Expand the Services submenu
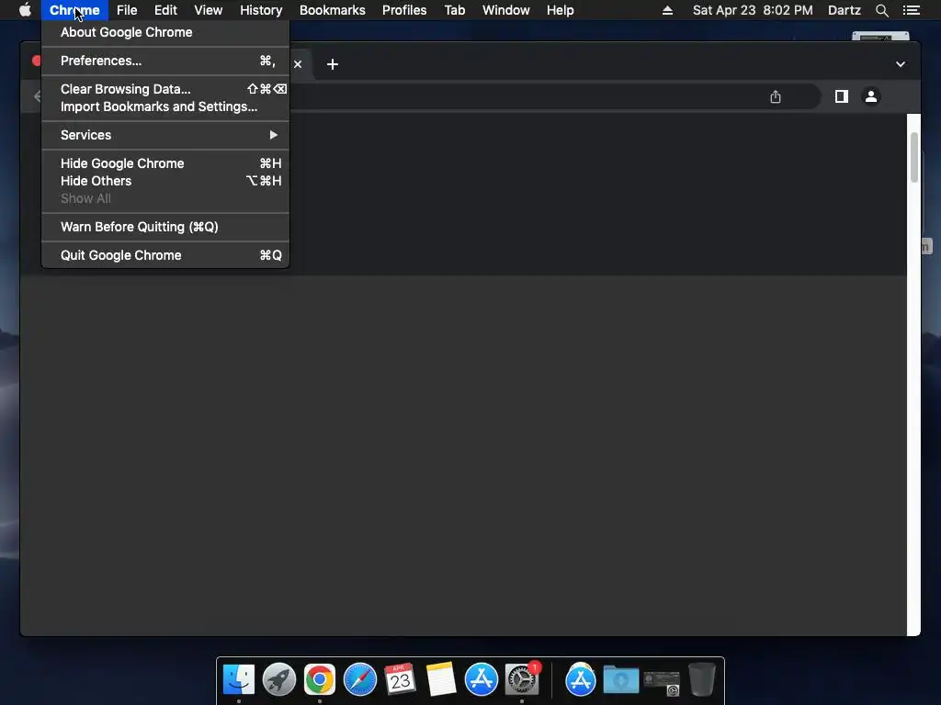 [x=165, y=135]
